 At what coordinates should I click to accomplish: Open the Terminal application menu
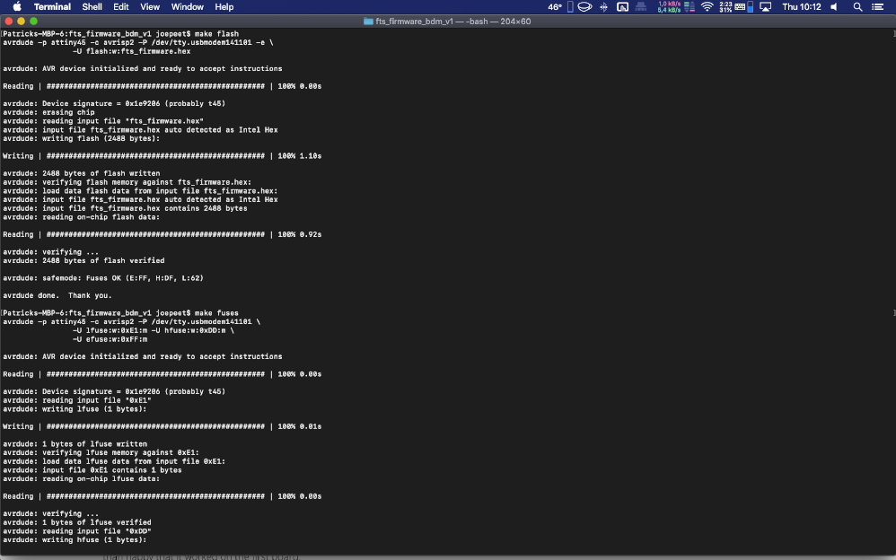click(52, 7)
